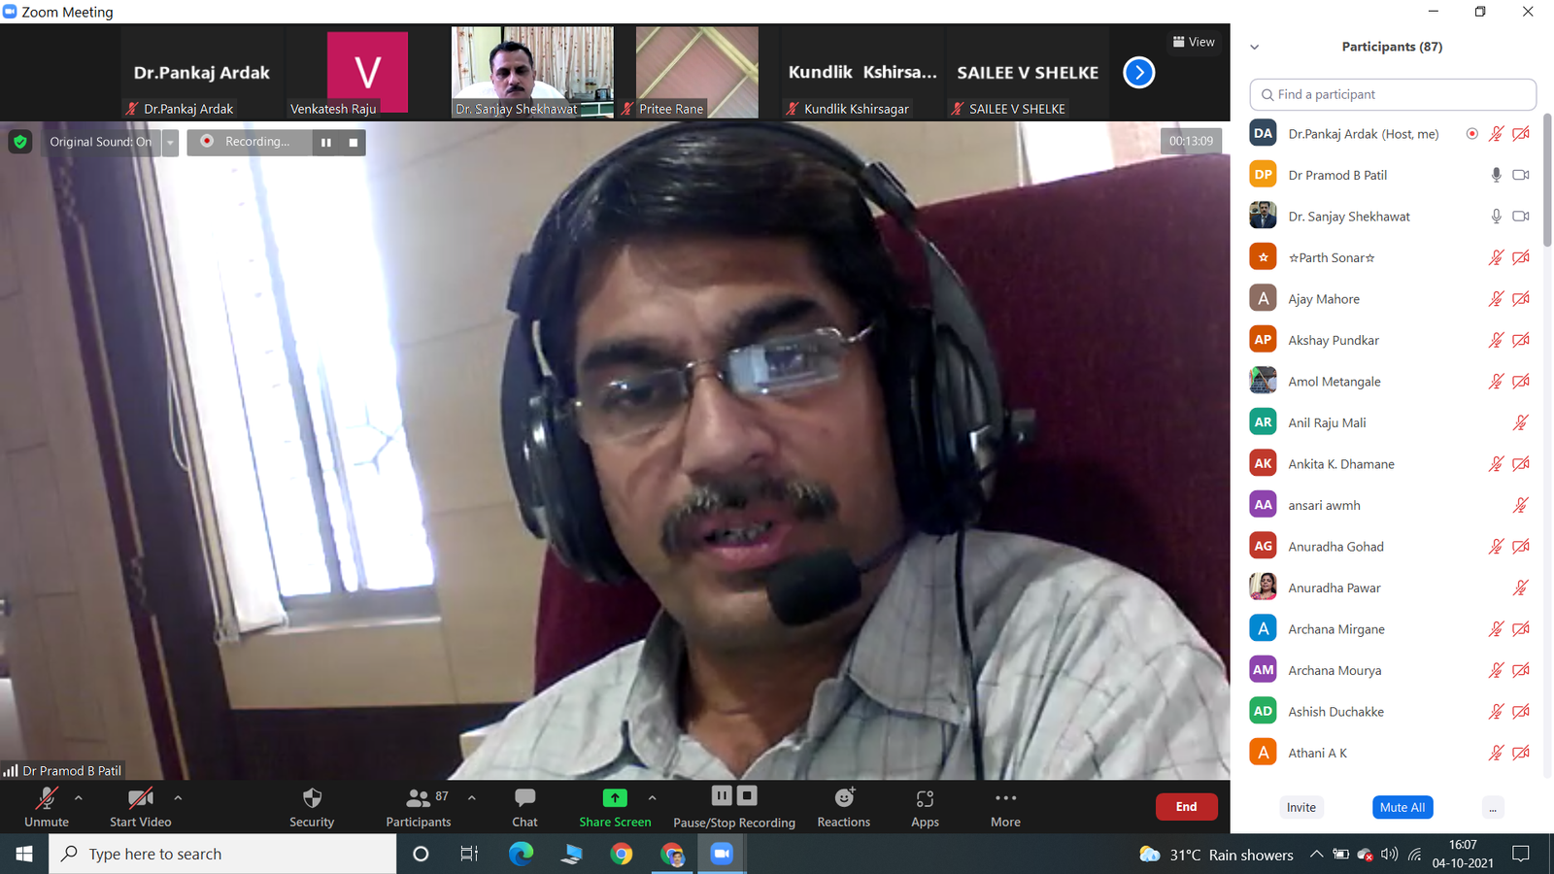Screen dimensions: 1554x874
Task: Stop recording from the top-left recording indicator
Action: [x=354, y=142]
